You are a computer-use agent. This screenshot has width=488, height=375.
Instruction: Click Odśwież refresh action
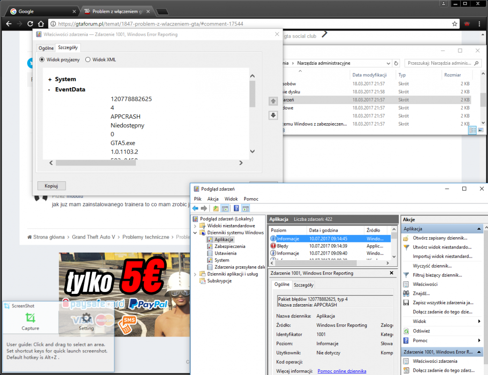421,331
